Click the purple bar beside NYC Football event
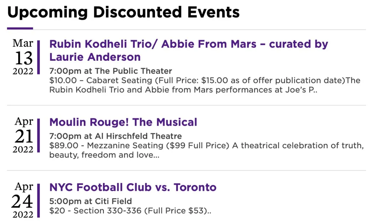The height and width of the screenshot is (224, 385). 38,200
